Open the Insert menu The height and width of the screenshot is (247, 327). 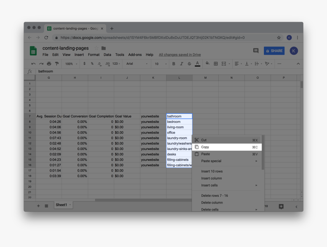pyautogui.click(x=79, y=55)
